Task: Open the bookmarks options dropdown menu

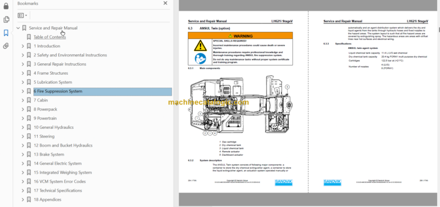Action: click(x=22, y=15)
